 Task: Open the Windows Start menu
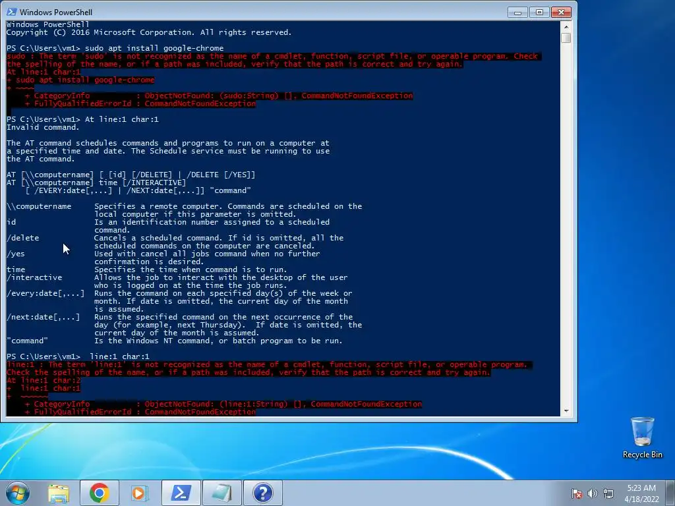click(18, 493)
